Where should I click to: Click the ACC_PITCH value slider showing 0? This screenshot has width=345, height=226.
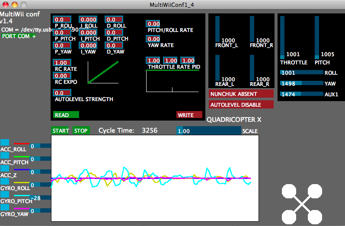click(40, 159)
